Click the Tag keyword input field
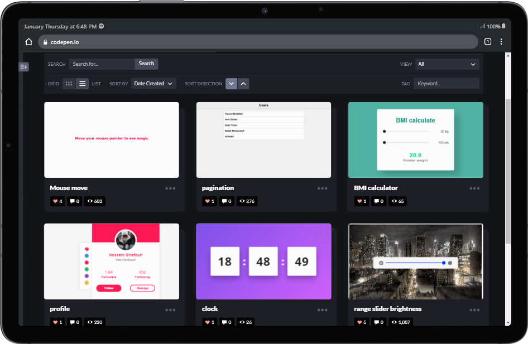Image resolution: width=528 pixels, height=344 pixels. [x=447, y=84]
